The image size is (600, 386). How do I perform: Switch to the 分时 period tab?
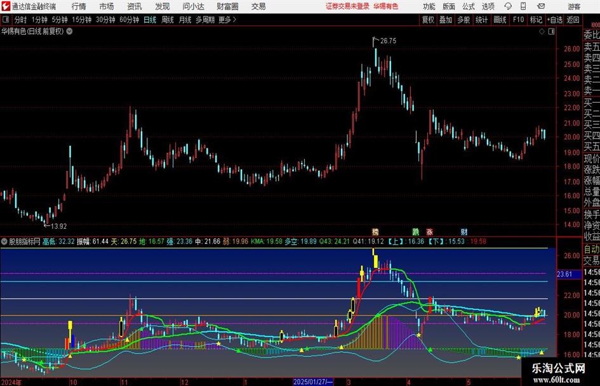(20, 20)
